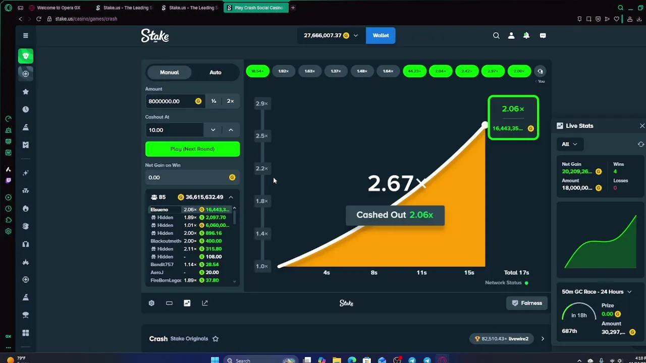Double the bet amount with 2× button
This screenshot has height=363, width=646.
tap(230, 101)
